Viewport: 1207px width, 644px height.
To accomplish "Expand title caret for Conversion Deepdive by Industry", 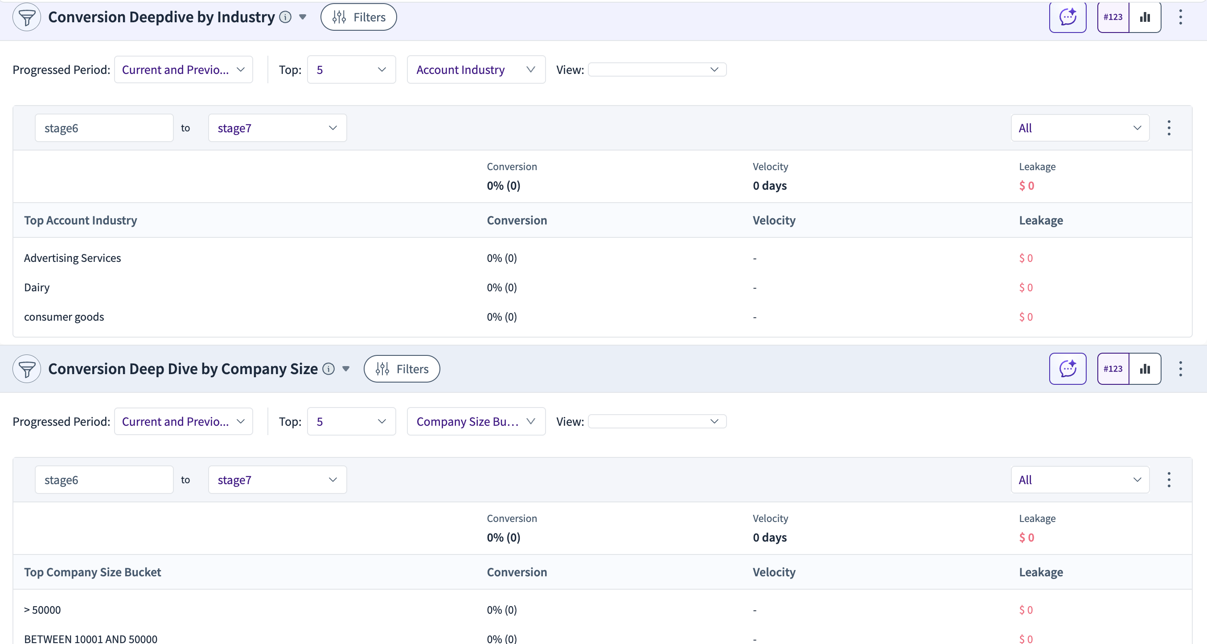I will 303,17.
